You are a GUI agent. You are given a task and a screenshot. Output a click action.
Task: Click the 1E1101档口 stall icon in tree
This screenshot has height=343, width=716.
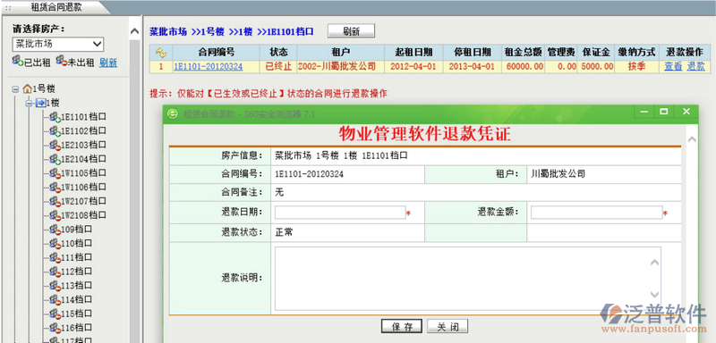(x=55, y=118)
